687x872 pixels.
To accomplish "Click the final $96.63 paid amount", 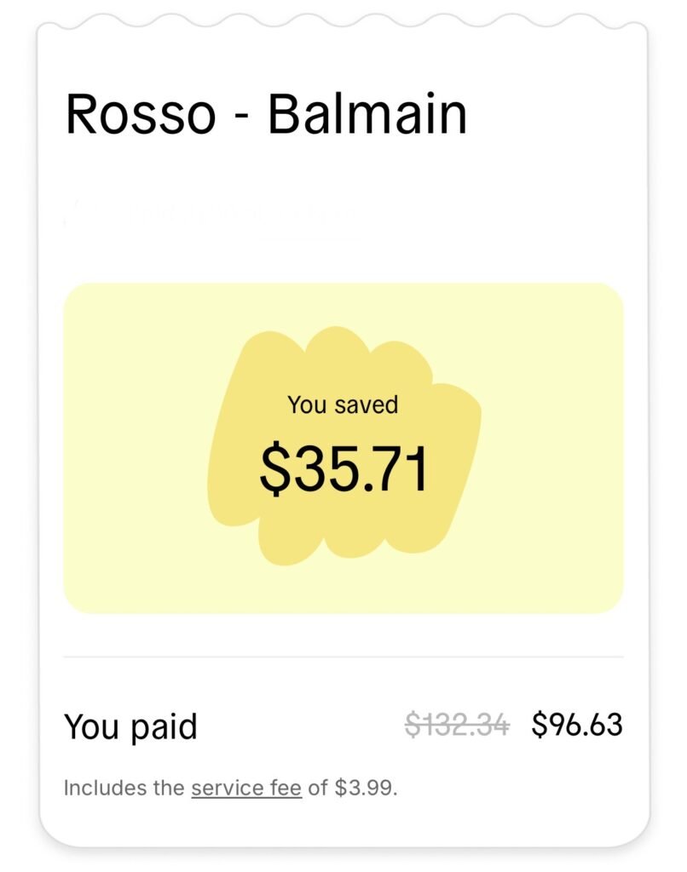I will point(578,725).
